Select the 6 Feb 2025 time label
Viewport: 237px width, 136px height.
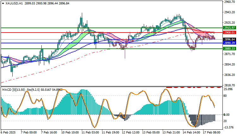8,133
